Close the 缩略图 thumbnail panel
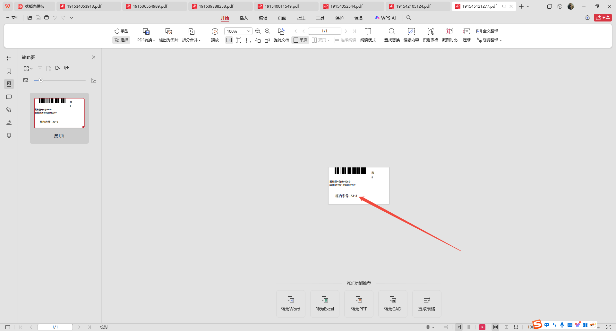Image resolution: width=616 pixels, height=331 pixels. point(94,57)
